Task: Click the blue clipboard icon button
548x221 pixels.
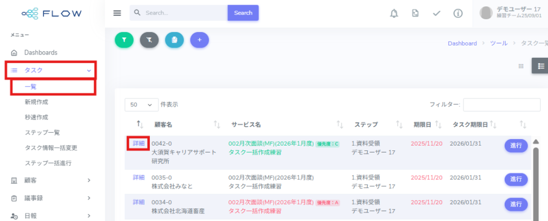Action: point(174,40)
